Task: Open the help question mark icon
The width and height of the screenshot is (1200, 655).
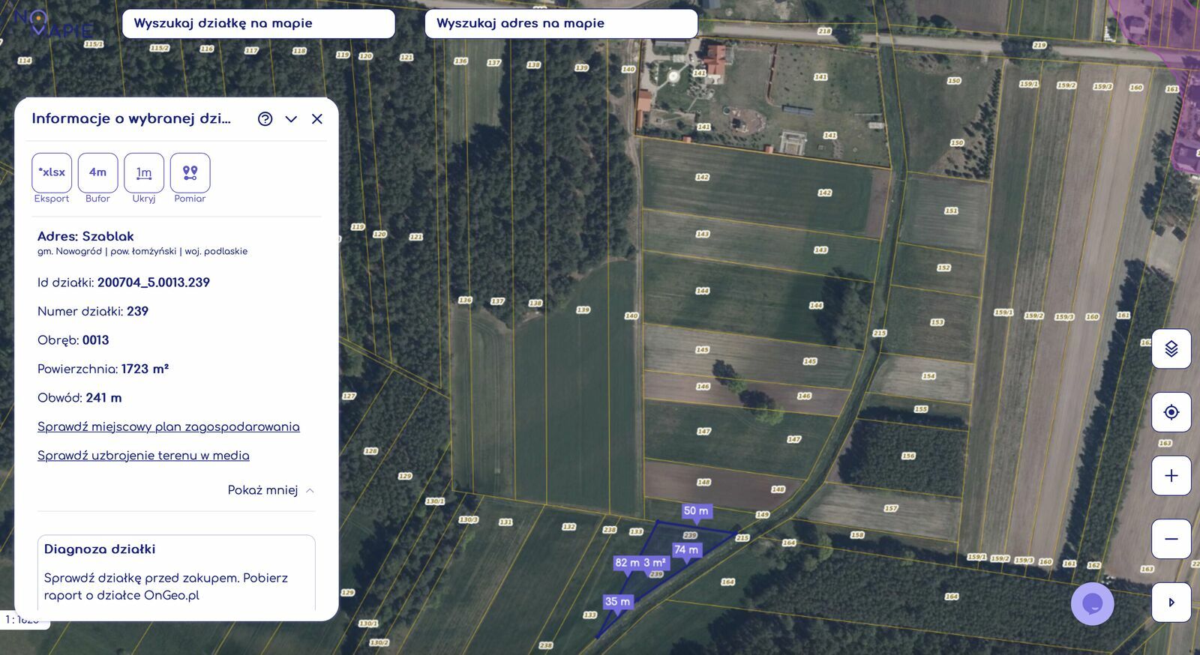Action: 265,119
